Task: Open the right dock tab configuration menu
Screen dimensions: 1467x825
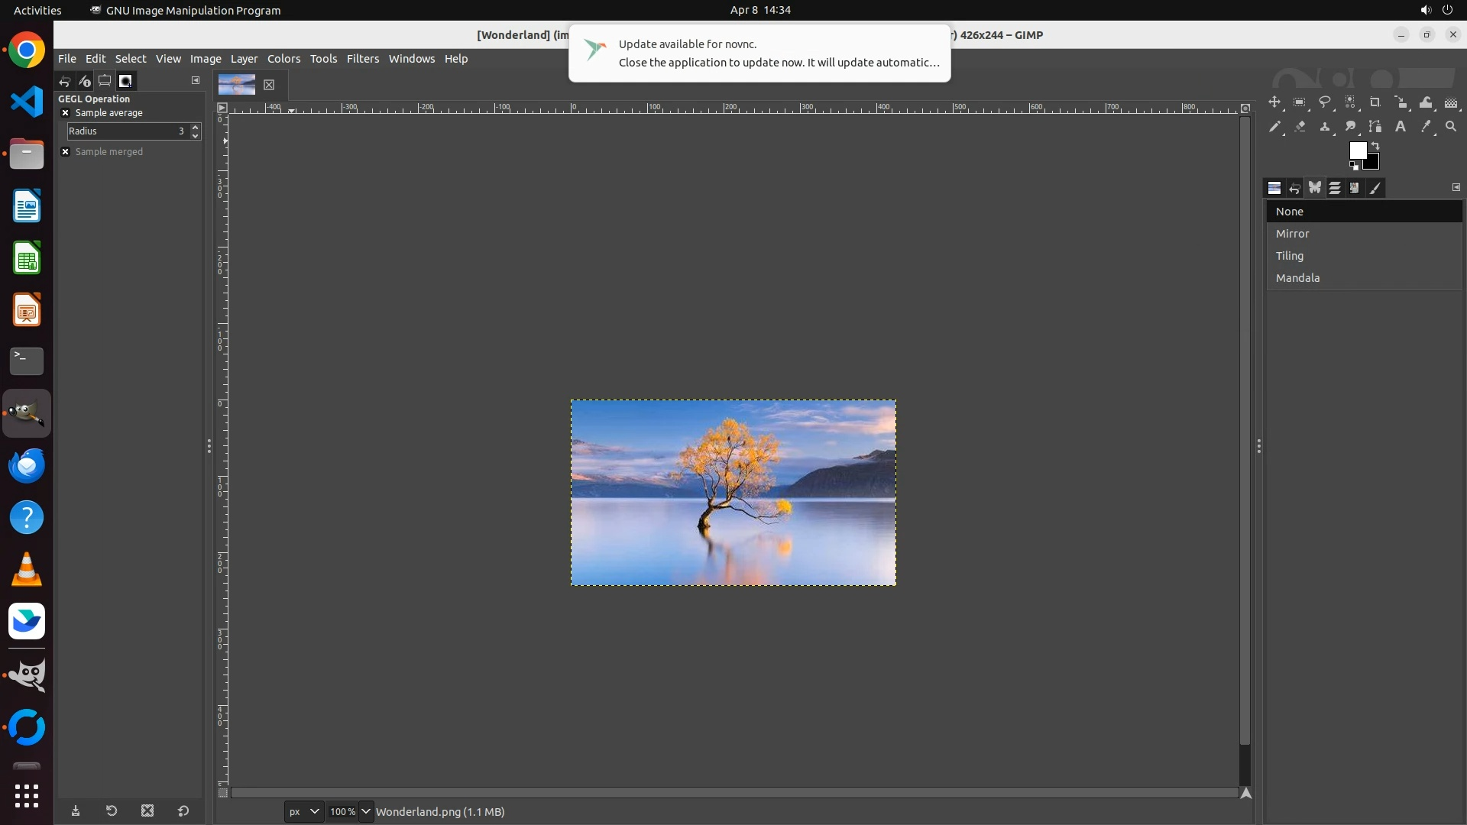Action: (1456, 187)
